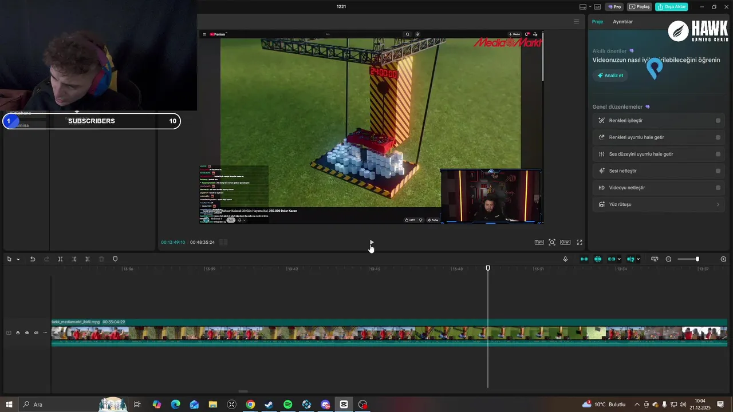The image size is (733, 412).
Task: Open the keyboard shortcuts icon
Action: tap(597, 7)
